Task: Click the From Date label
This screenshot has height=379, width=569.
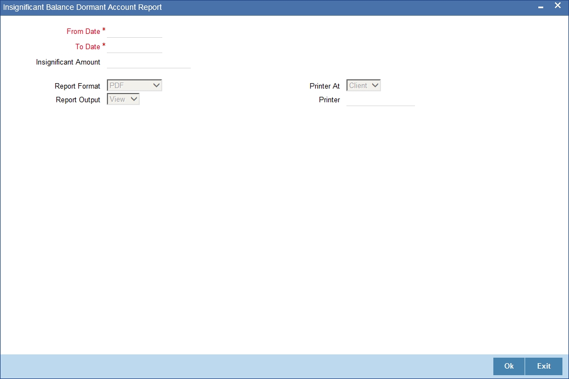Action: pyautogui.click(x=83, y=32)
